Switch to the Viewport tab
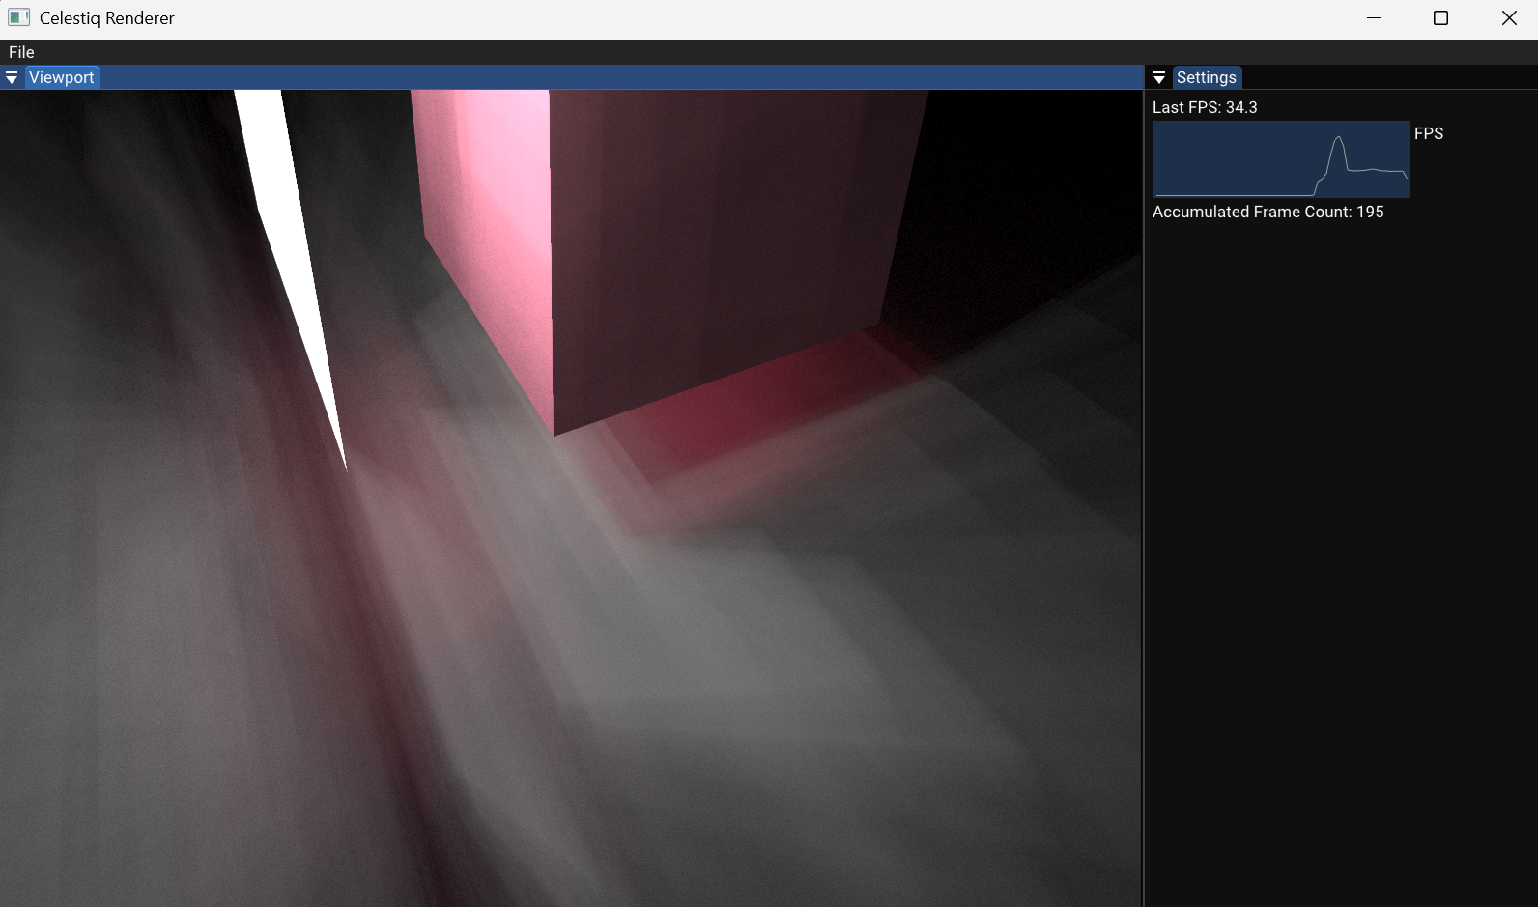 (x=61, y=77)
